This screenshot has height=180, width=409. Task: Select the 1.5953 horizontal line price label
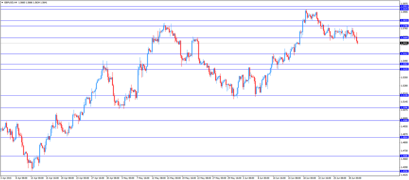click(405, 6)
